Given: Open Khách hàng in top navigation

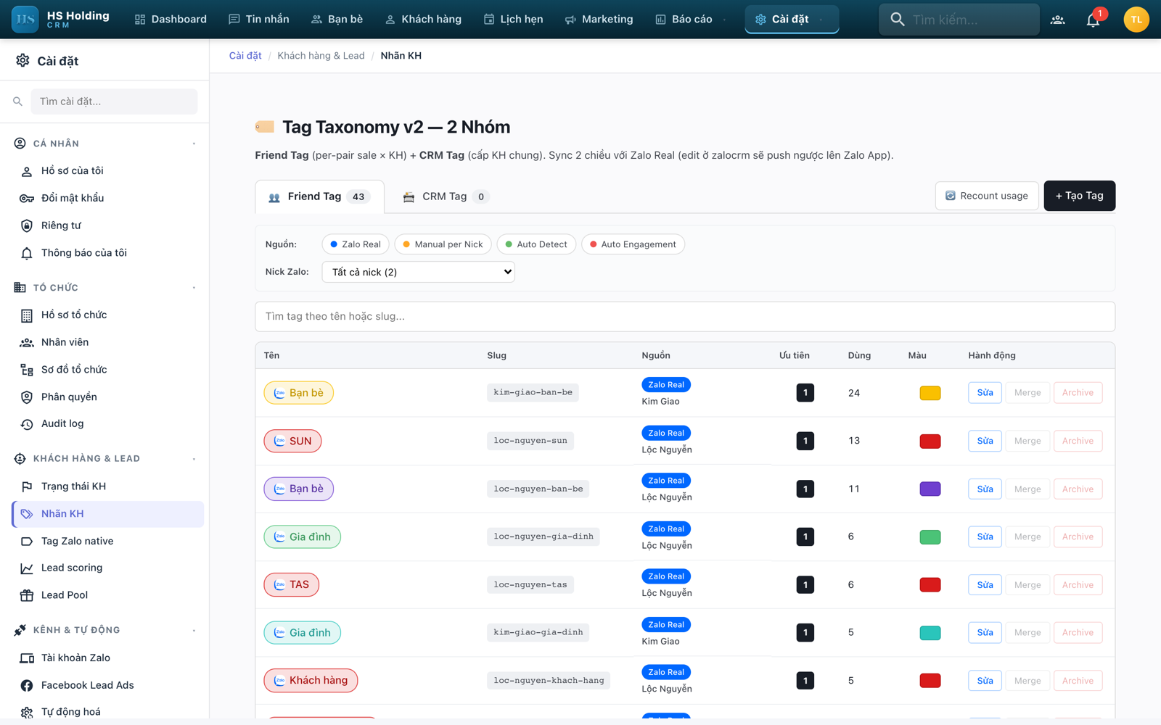Looking at the screenshot, I should click(423, 20).
